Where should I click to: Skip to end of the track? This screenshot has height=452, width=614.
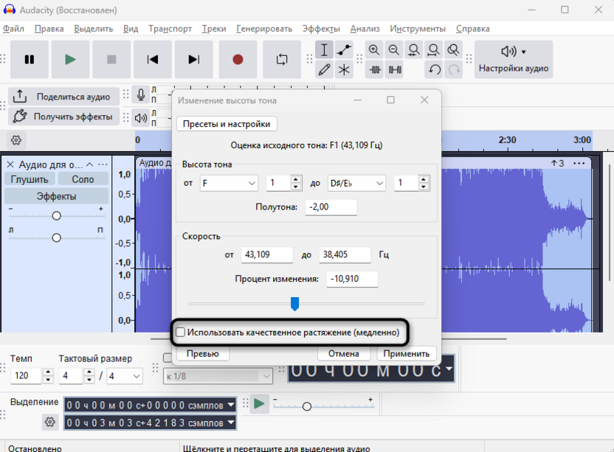(x=194, y=60)
